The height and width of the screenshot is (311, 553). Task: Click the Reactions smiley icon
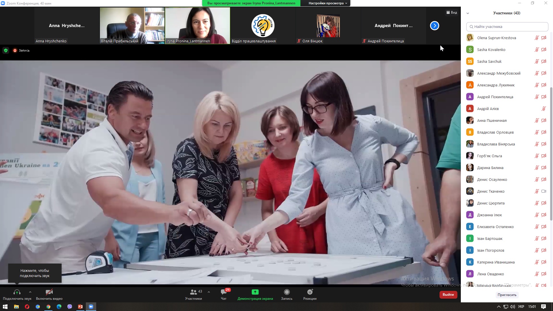[310, 292]
